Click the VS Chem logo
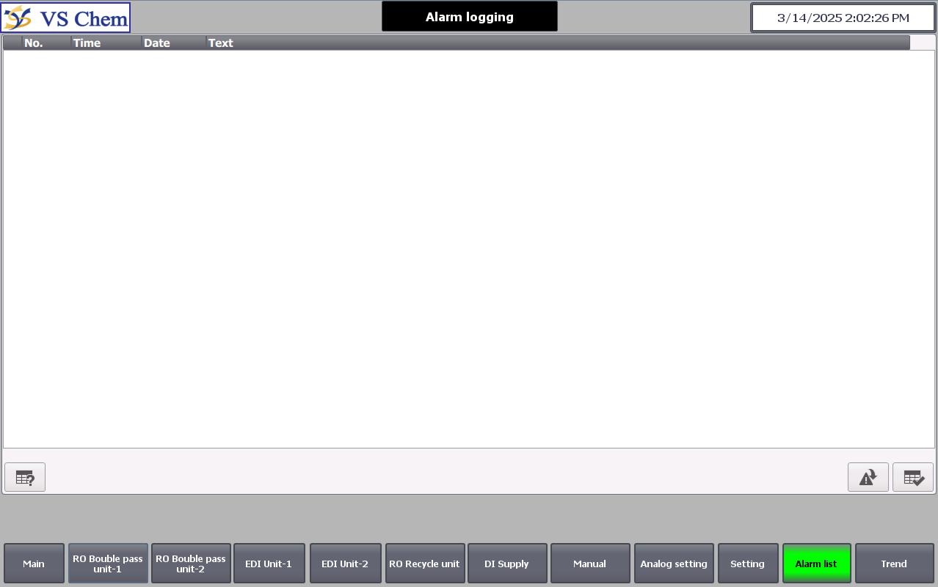 (x=66, y=18)
